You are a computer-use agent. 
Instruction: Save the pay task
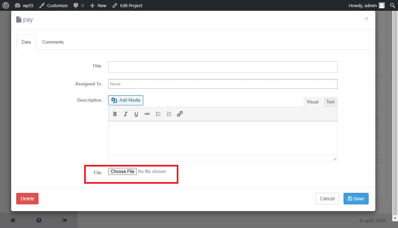point(356,199)
